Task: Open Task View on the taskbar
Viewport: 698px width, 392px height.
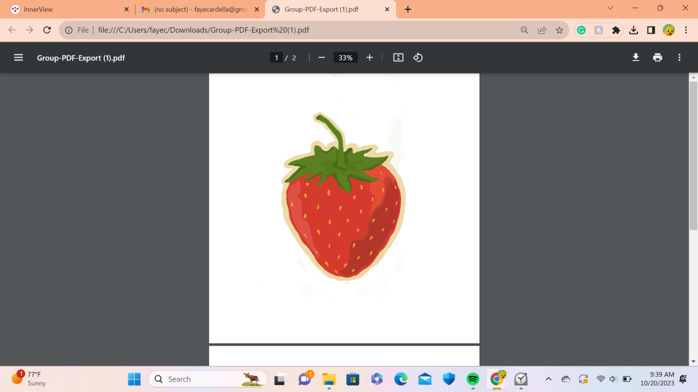Action: click(x=280, y=379)
